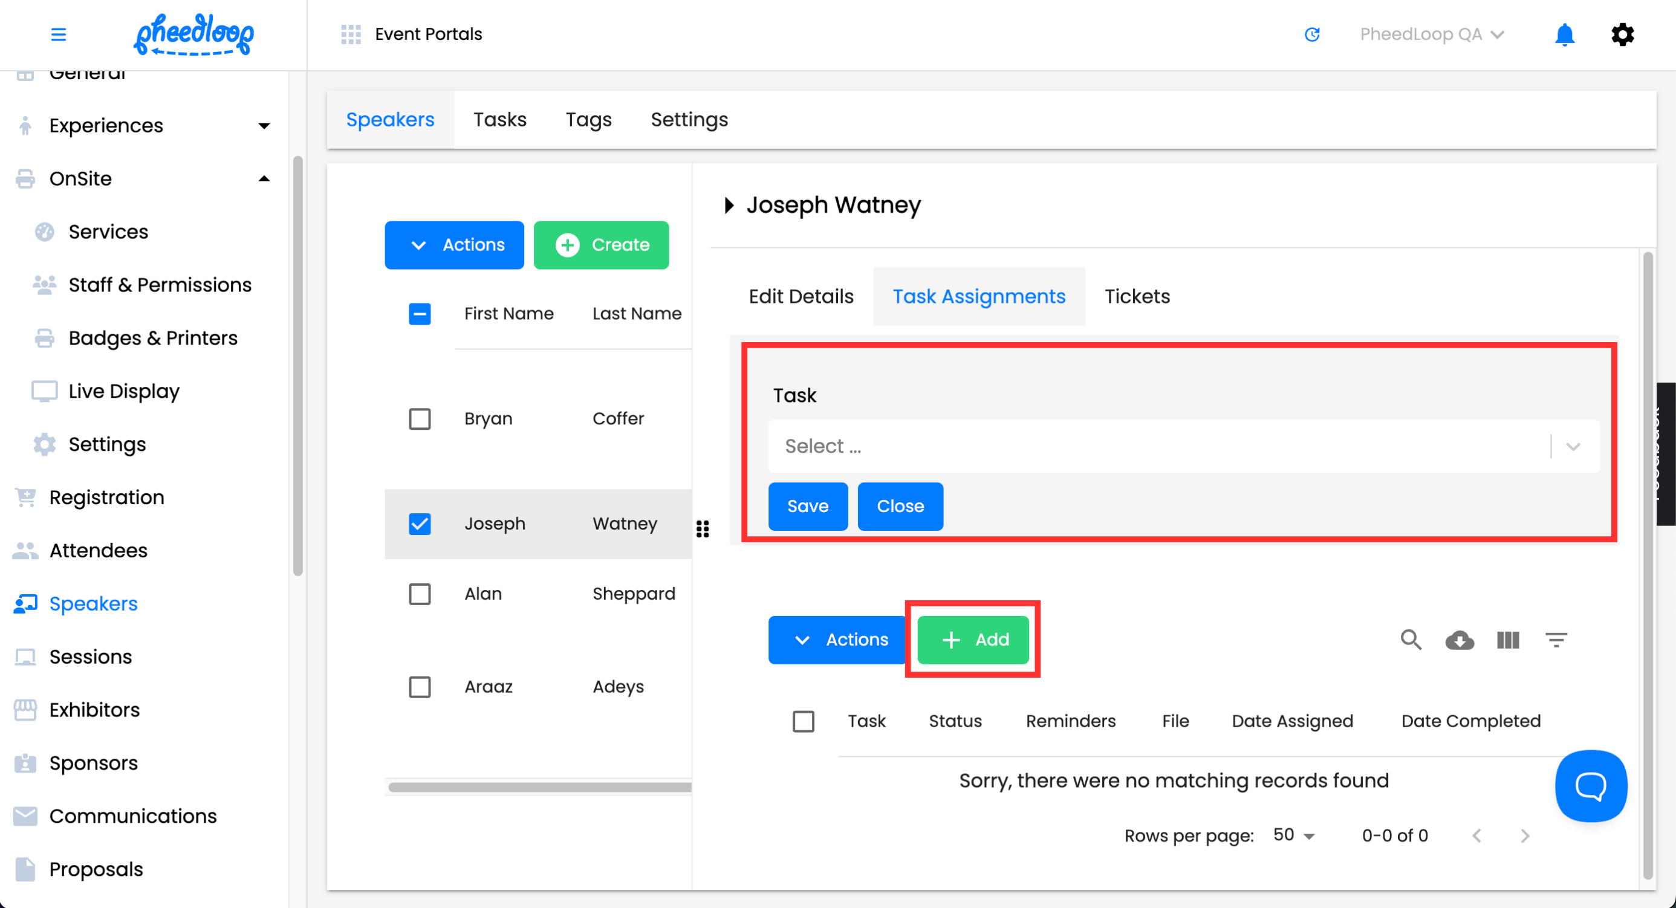The width and height of the screenshot is (1676, 908).
Task: Switch to the Edit Details tab
Action: point(801,297)
